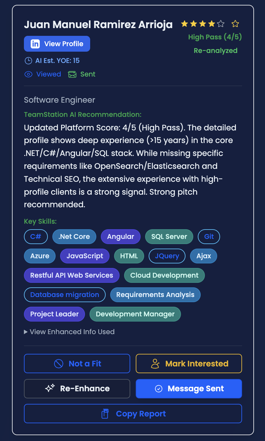265x441 pixels.
Task: Click the JQuery skill tag
Action: click(x=167, y=256)
